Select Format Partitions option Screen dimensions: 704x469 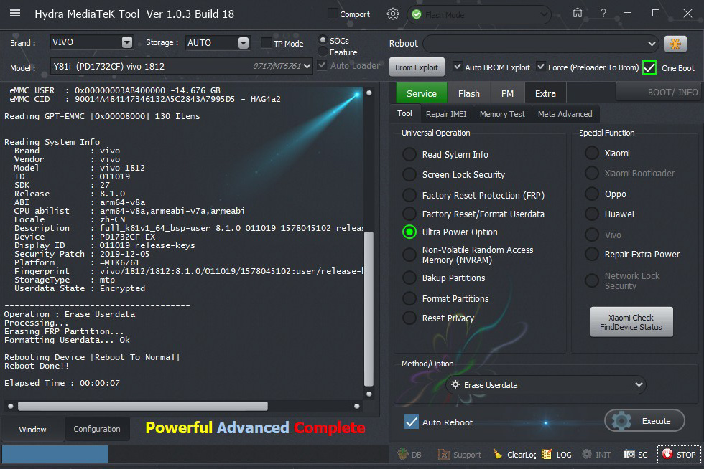(x=409, y=298)
